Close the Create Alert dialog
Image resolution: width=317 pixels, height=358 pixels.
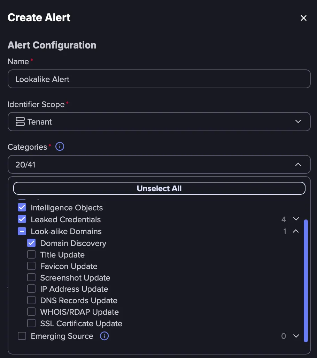click(x=303, y=18)
